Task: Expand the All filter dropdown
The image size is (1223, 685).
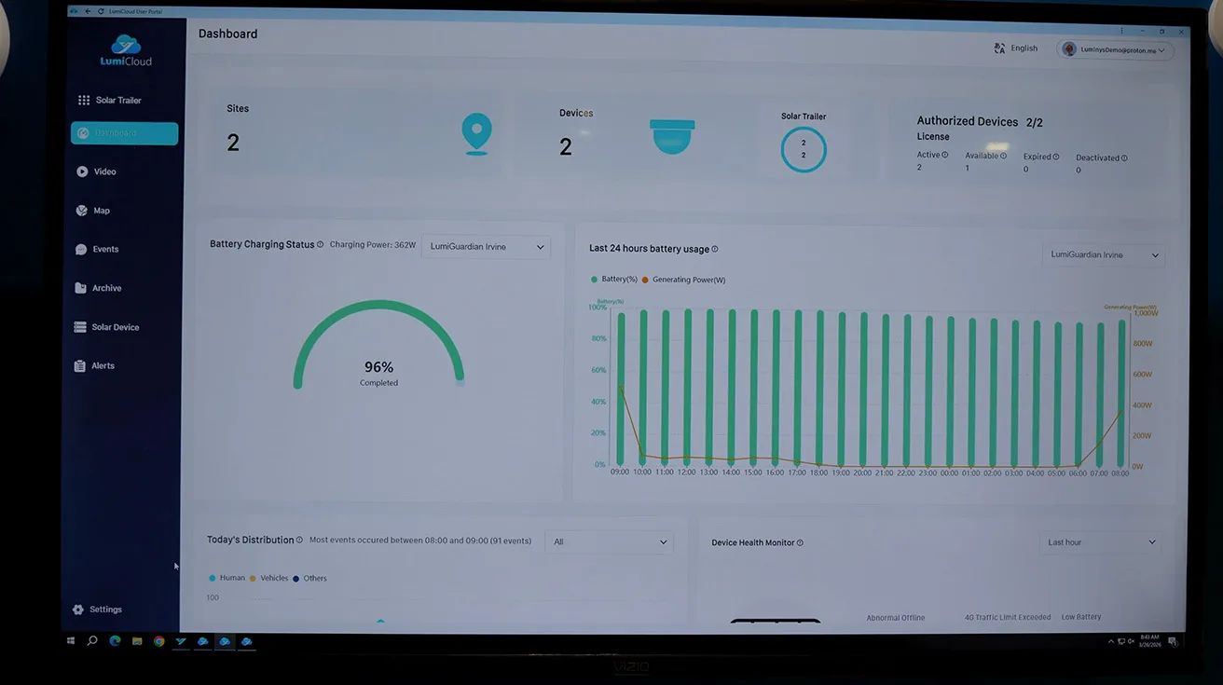Action: click(x=609, y=541)
